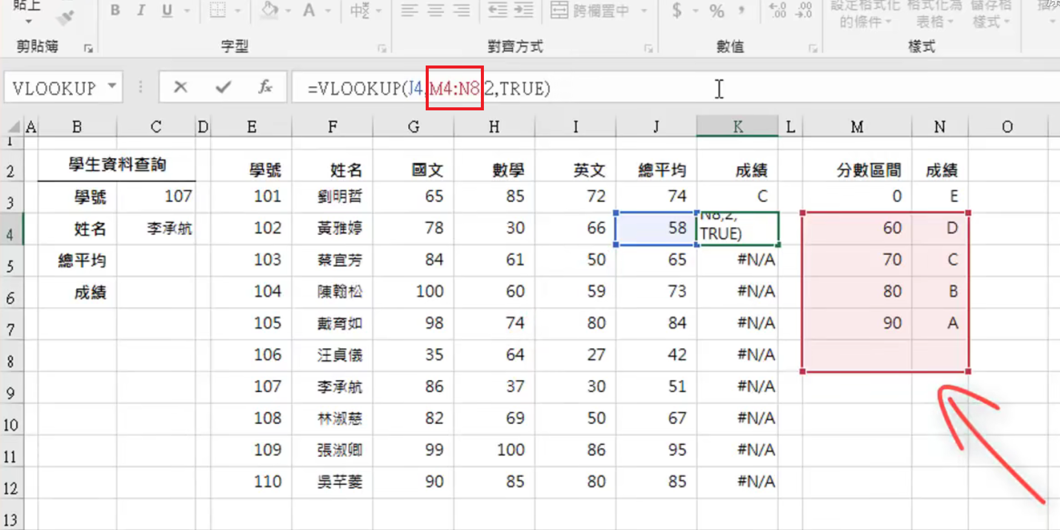1060x530 pixels.
Task: Apply the comma style
Action: tap(742, 10)
